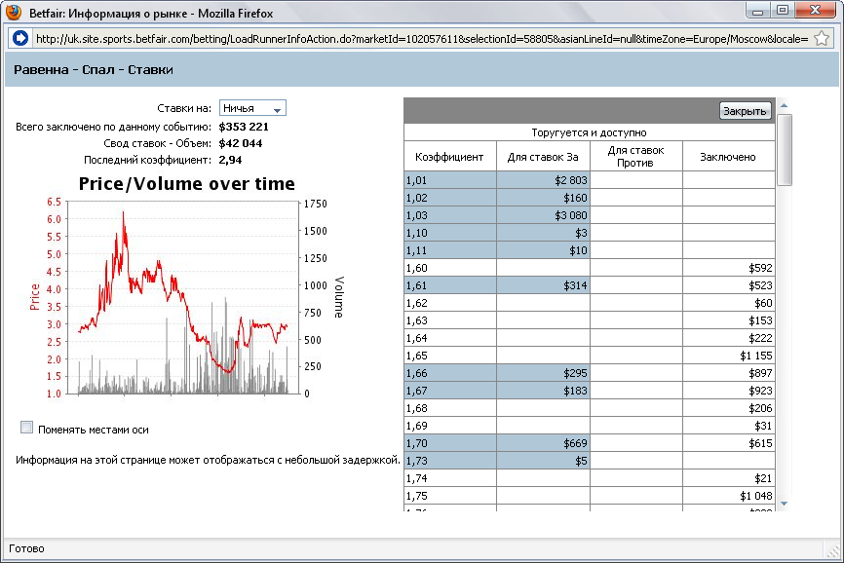
Task: Click the last coefficient value '2,94'
Action: (x=230, y=160)
